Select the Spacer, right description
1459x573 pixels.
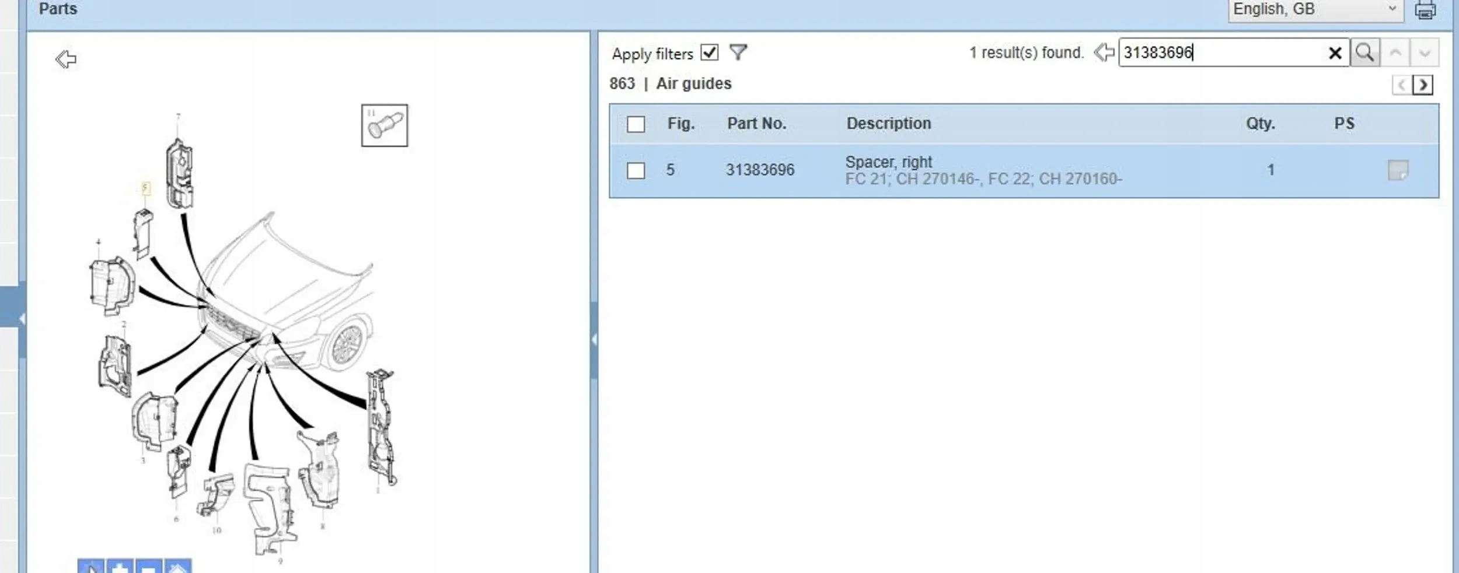[888, 161]
